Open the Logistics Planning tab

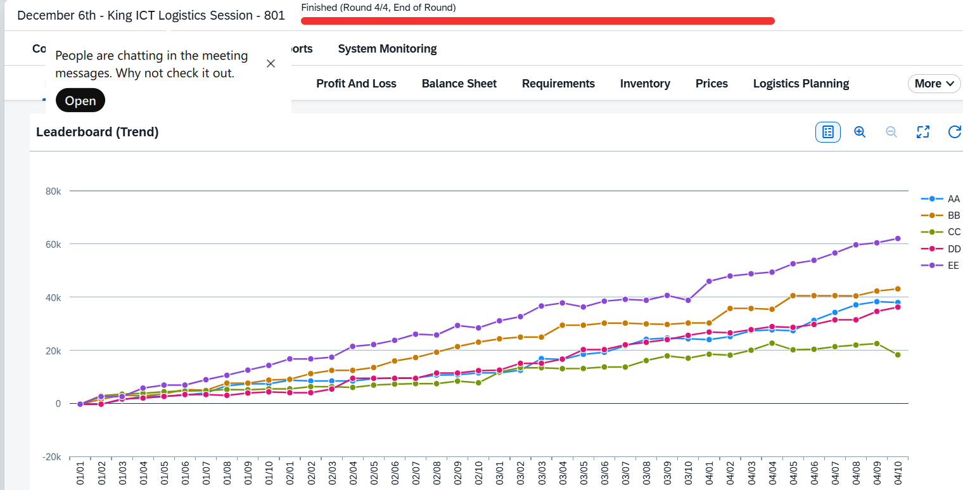[x=801, y=84]
